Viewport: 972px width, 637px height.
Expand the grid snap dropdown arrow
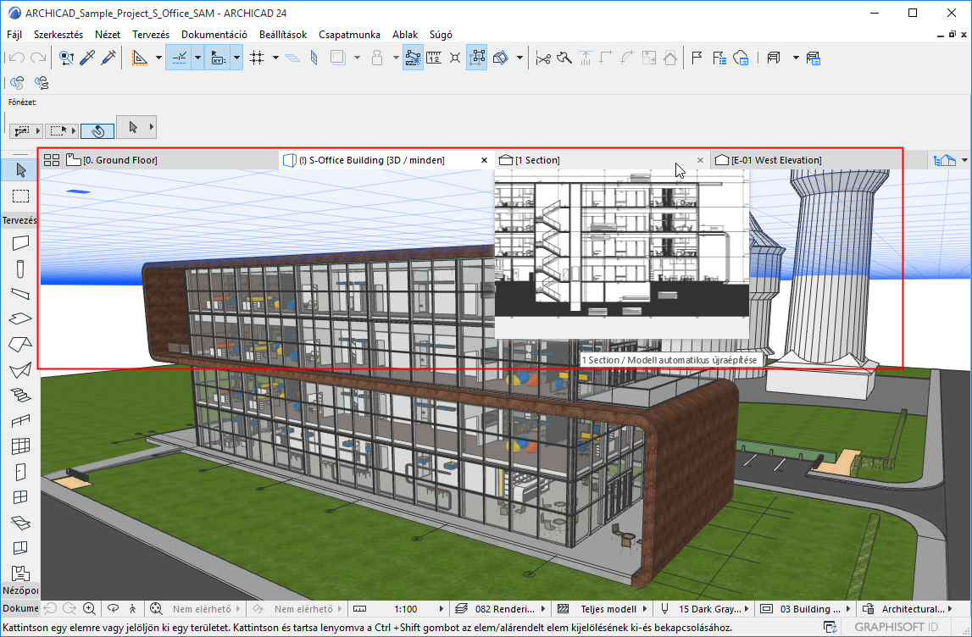tap(276, 58)
